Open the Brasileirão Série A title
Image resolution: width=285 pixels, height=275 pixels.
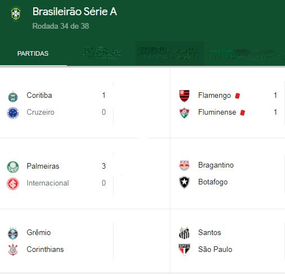point(75,12)
